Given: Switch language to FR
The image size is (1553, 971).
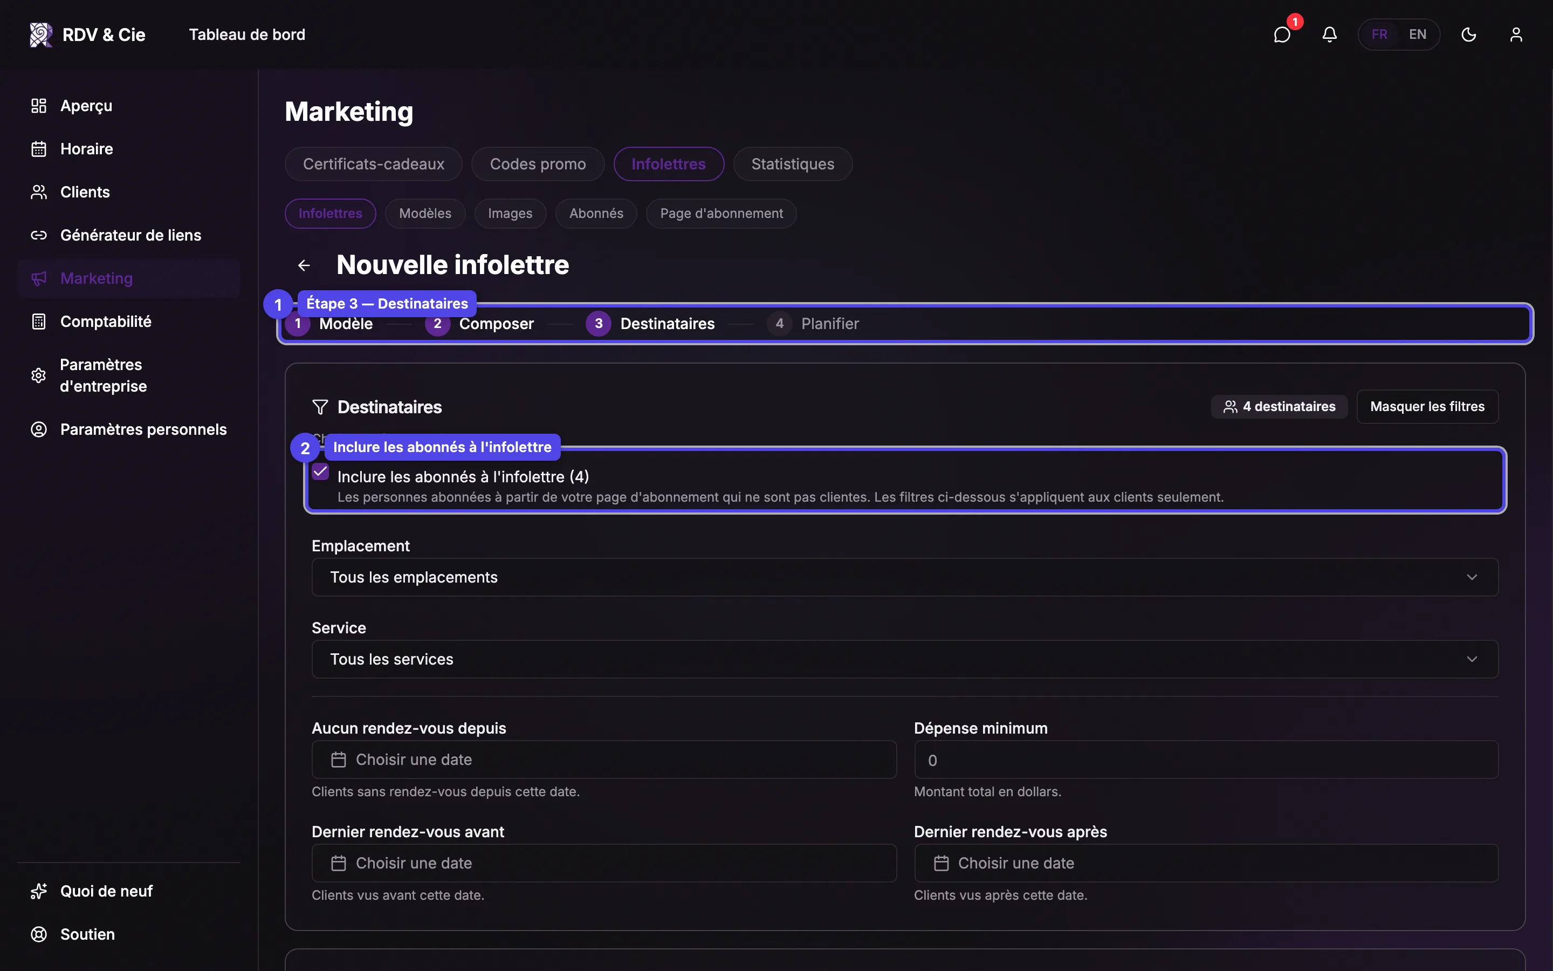Looking at the screenshot, I should tap(1379, 35).
